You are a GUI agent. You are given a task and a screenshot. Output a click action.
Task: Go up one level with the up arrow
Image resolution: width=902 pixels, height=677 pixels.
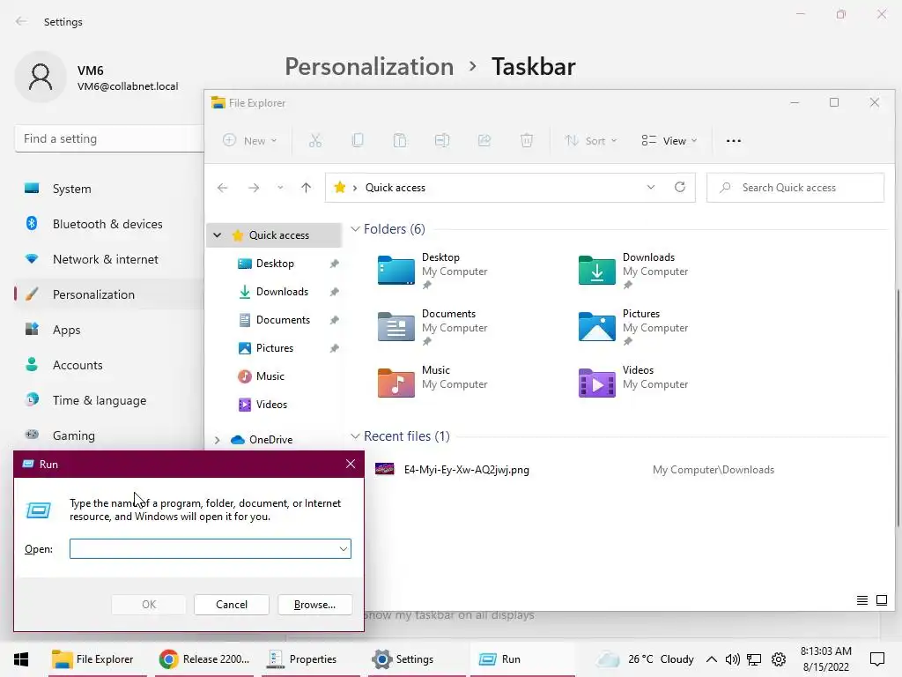306,188
